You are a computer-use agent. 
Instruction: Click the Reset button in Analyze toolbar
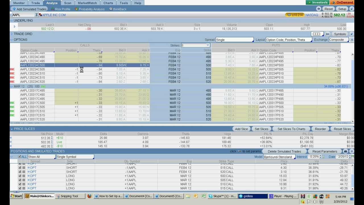(x=328, y=9)
